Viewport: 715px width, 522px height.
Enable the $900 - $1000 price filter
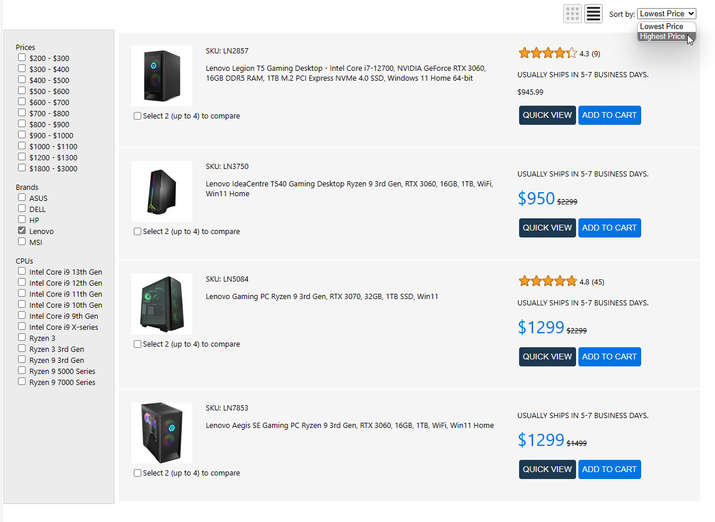22,135
